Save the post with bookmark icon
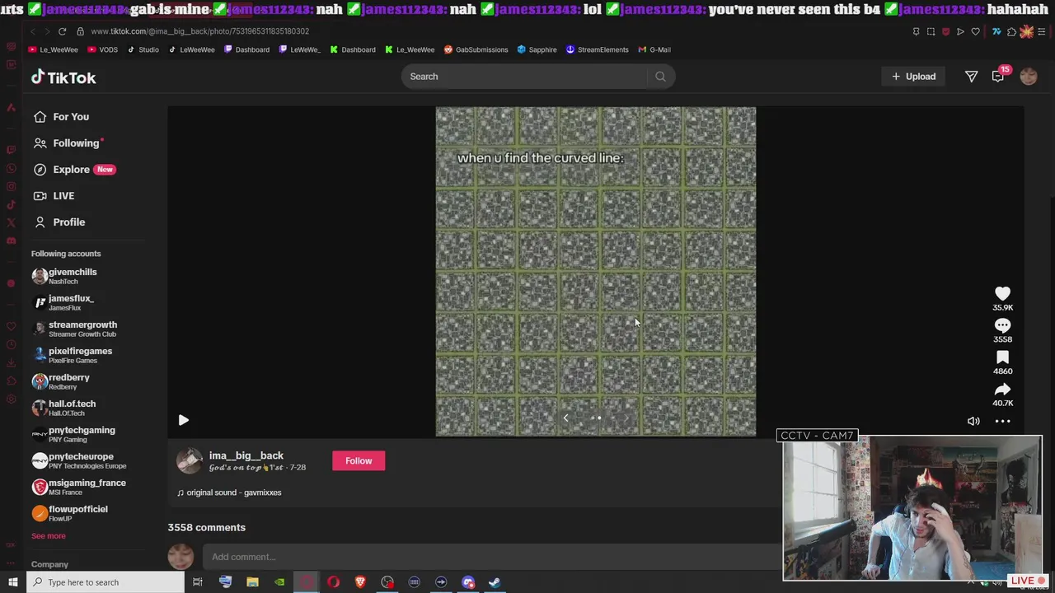 1002,357
